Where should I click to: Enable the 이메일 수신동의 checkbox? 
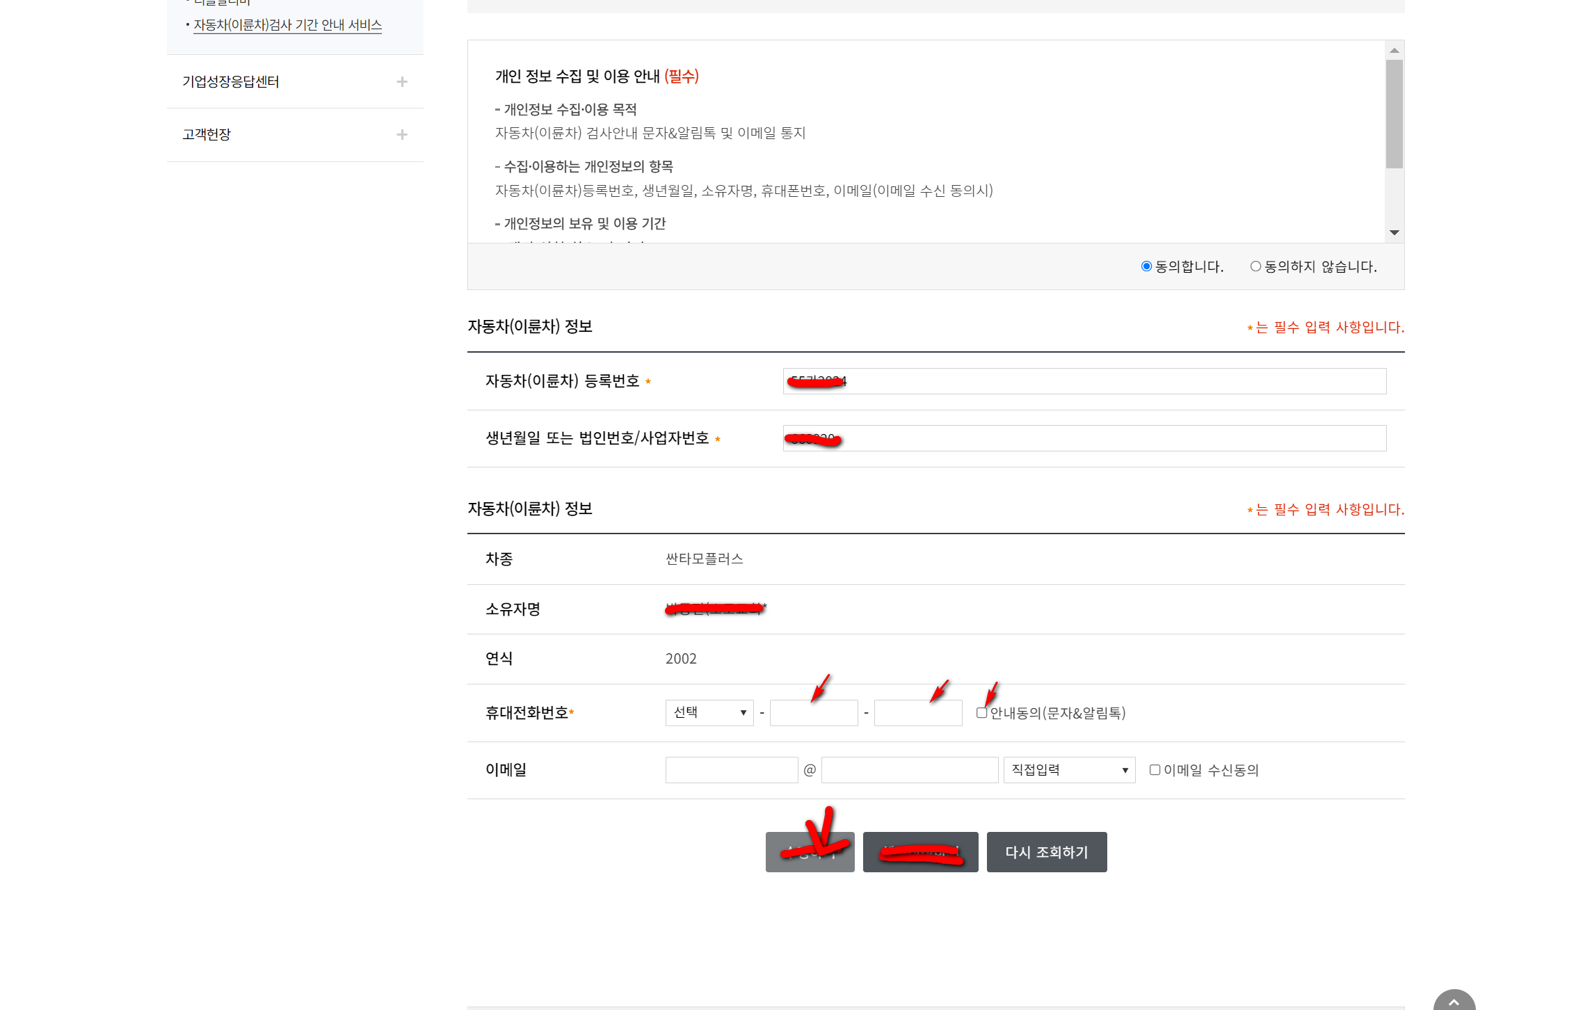pyautogui.click(x=1155, y=770)
